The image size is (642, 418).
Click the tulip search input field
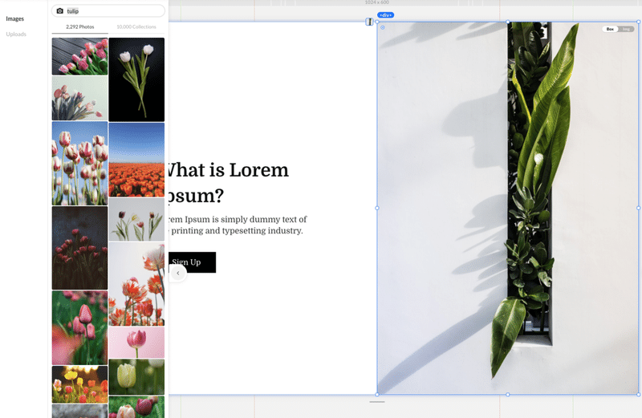(108, 11)
